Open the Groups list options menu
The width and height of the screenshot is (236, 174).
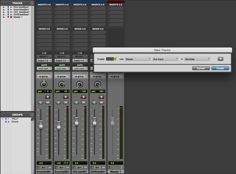[32, 115]
